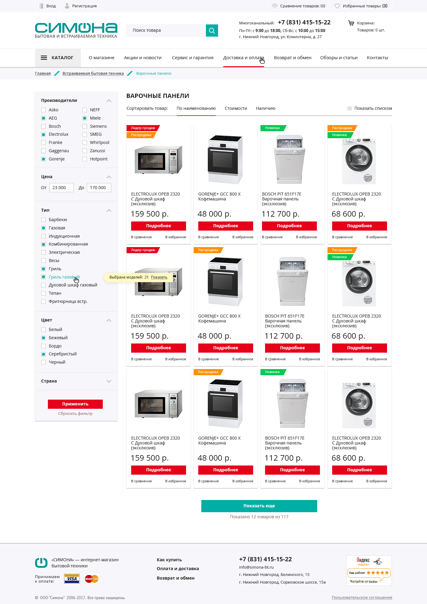Click the search magnifier button
The image size is (427, 604).
pyautogui.click(x=212, y=31)
